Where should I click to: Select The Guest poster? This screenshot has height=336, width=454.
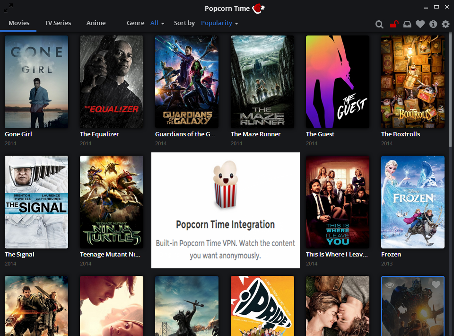tap(338, 82)
